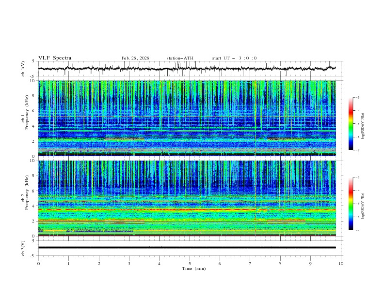The width and height of the screenshot is (384, 296).
Task: Click the 'start UT = 3 :0 :0' text
Action: tap(234, 58)
